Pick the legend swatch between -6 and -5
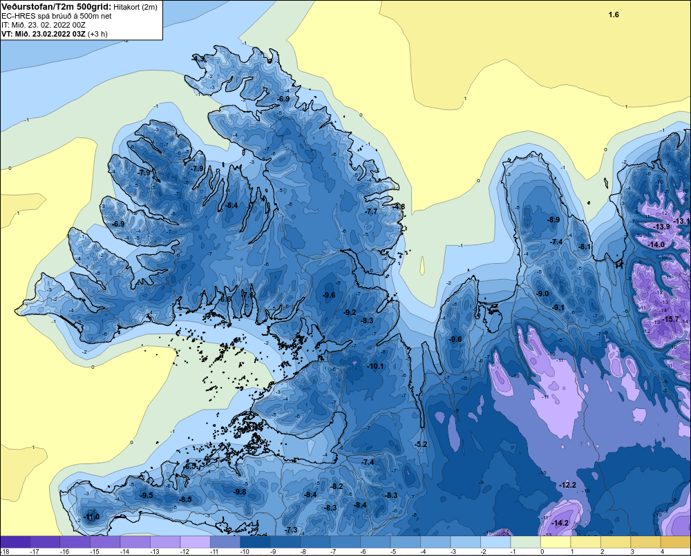Viewport: 691px width, 556px height. tap(375, 542)
